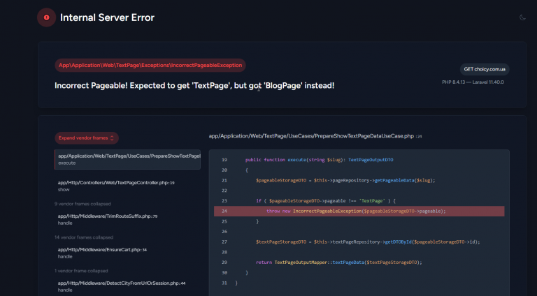Click the Internal Server Error heading
Screen dimensions: 537x296
click(x=107, y=17)
